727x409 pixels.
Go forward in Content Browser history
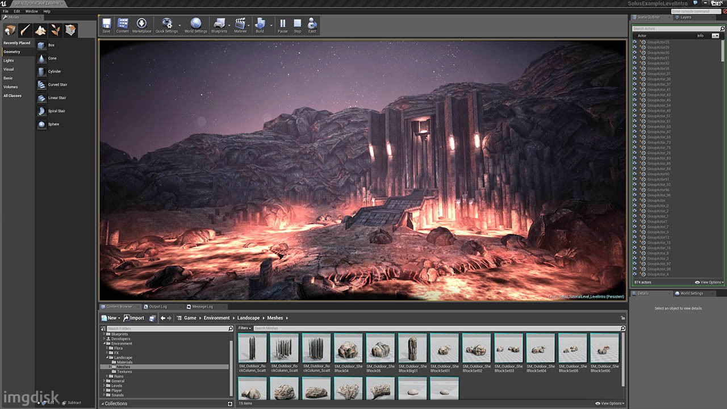coord(170,318)
